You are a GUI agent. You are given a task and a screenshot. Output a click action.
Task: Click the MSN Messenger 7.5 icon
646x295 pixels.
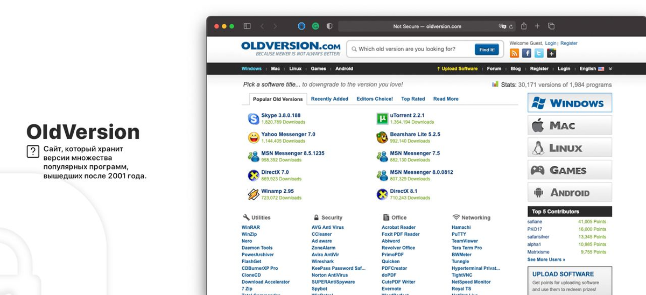point(382,157)
